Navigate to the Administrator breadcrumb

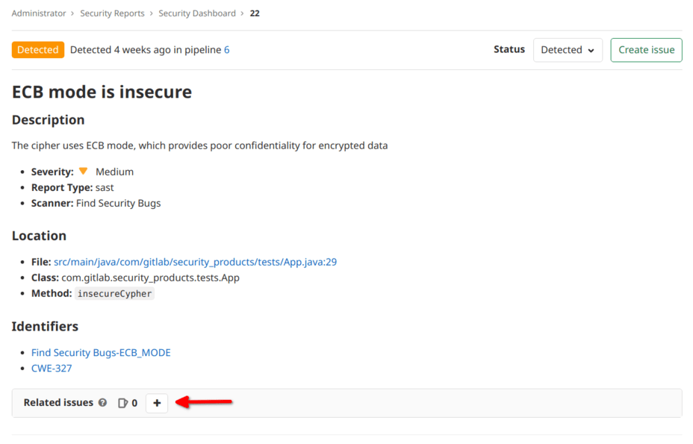39,13
